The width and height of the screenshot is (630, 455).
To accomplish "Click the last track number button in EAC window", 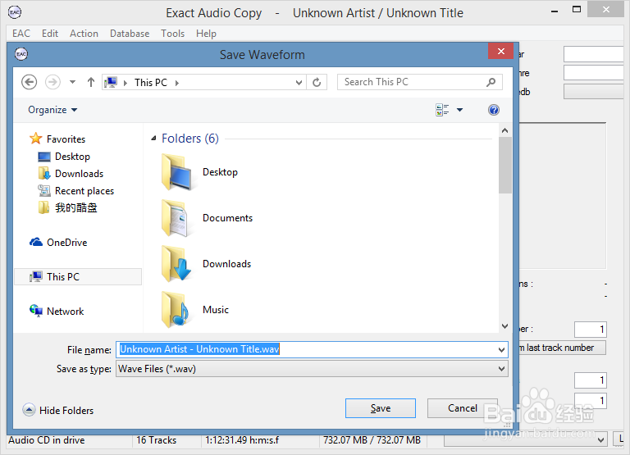I will coord(563,348).
